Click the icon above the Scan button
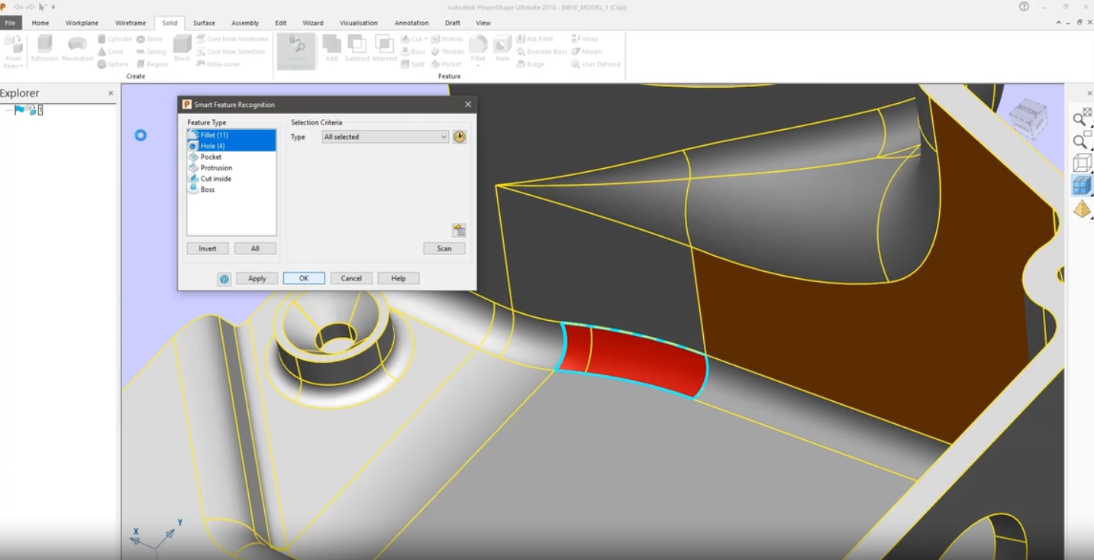Screen dimensions: 1094x560 [459, 231]
